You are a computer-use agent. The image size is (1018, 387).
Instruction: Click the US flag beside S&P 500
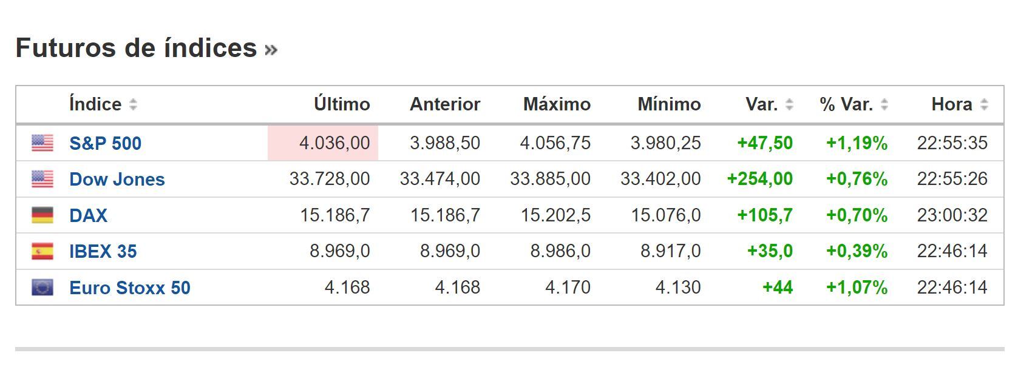(41, 143)
